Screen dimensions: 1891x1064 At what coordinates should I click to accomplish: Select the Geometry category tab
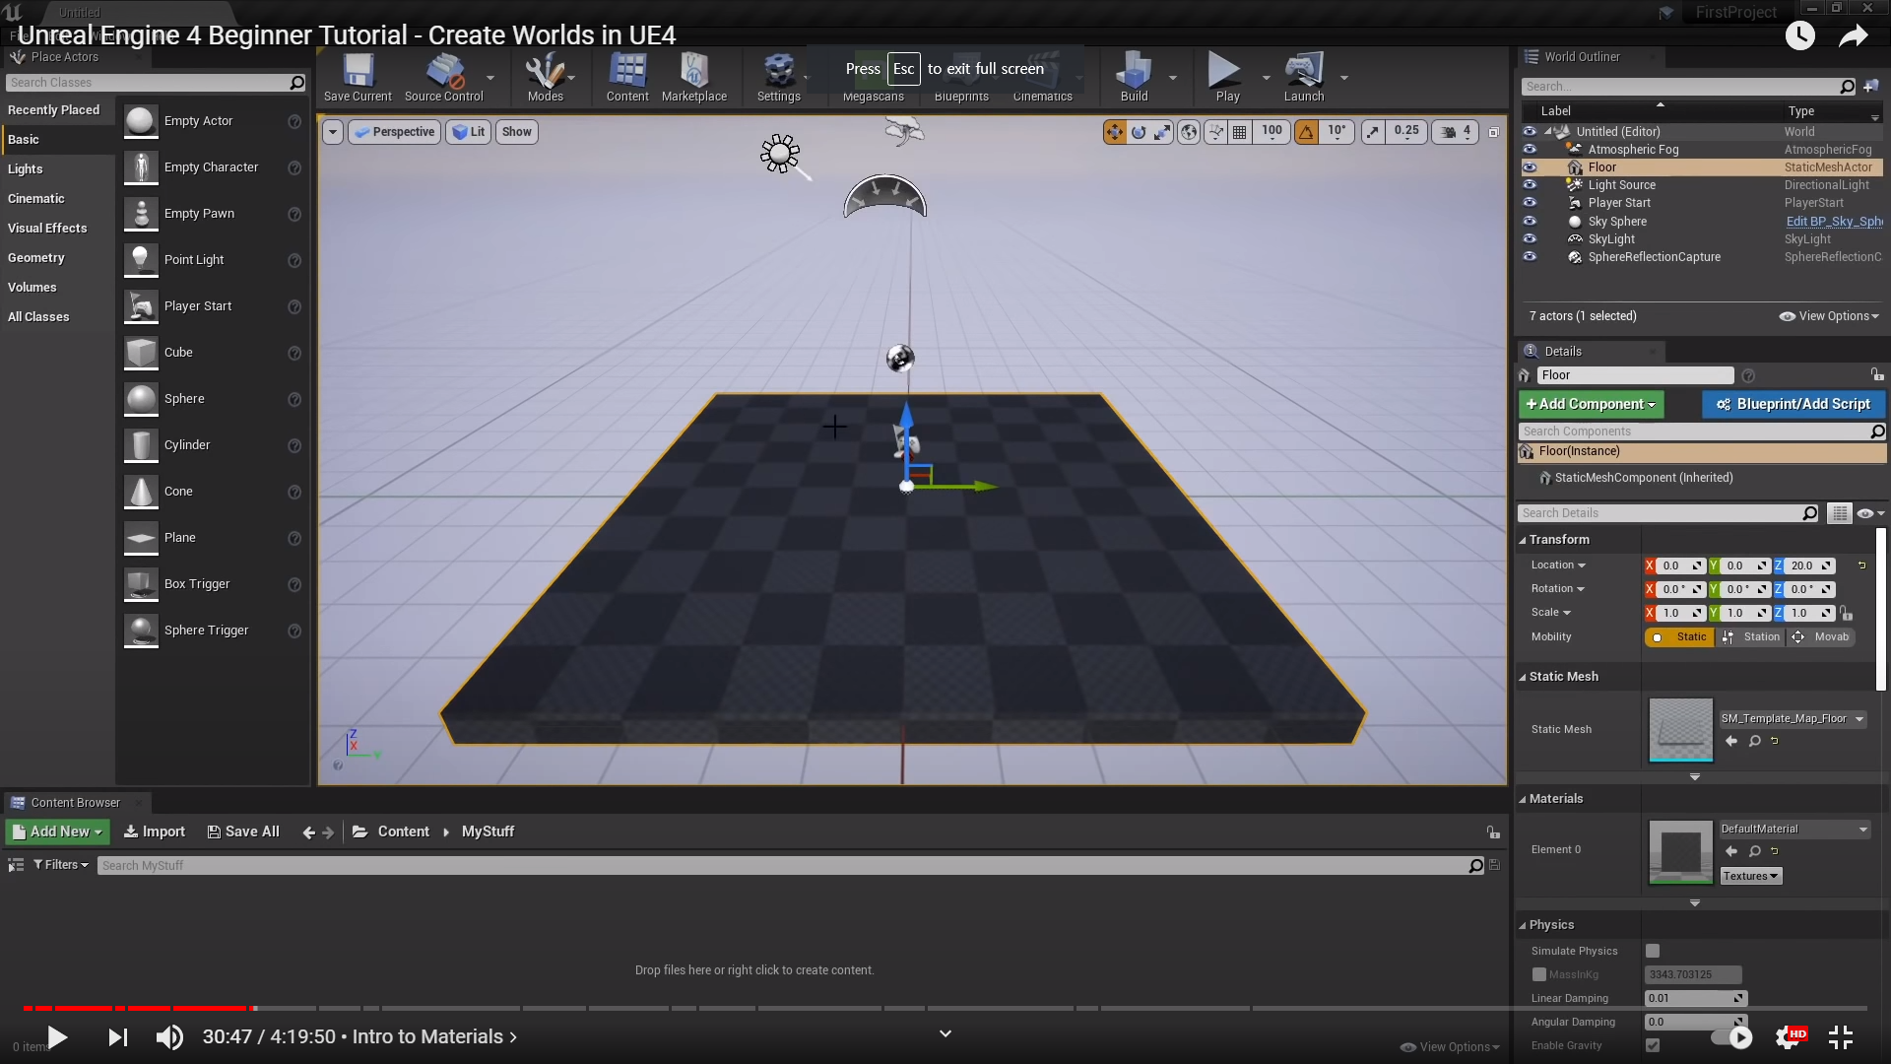(36, 258)
